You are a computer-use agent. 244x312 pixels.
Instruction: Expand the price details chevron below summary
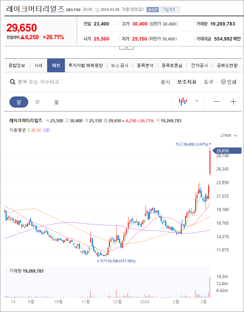[x=126, y=48]
